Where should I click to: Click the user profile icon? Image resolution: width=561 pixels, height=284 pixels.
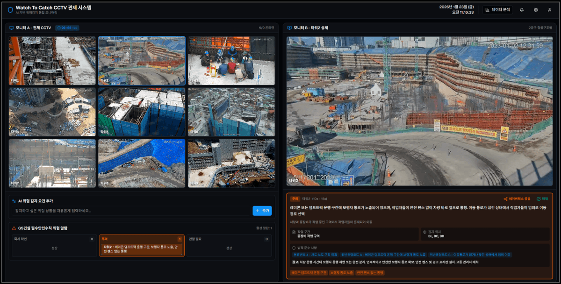point(549,10)
